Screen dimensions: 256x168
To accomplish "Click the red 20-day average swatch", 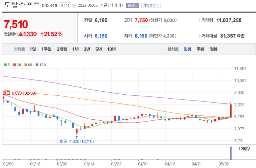I will point(15,65).
